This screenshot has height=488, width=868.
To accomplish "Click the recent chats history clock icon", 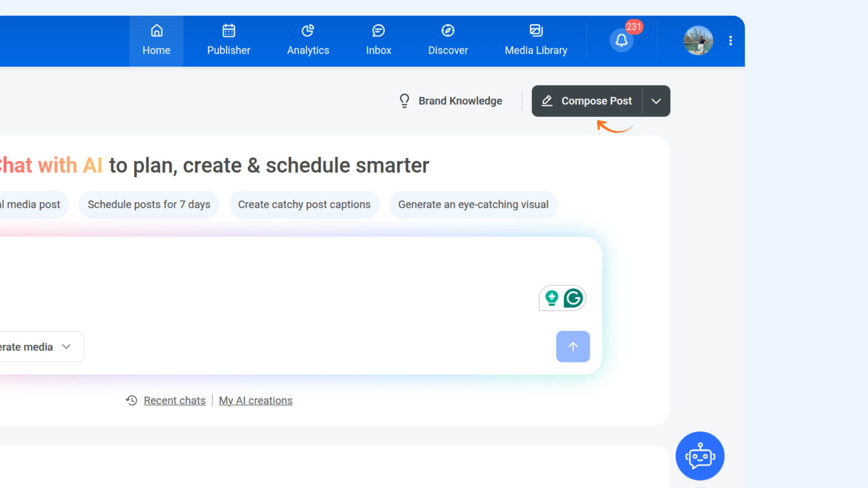I will 132,400.
